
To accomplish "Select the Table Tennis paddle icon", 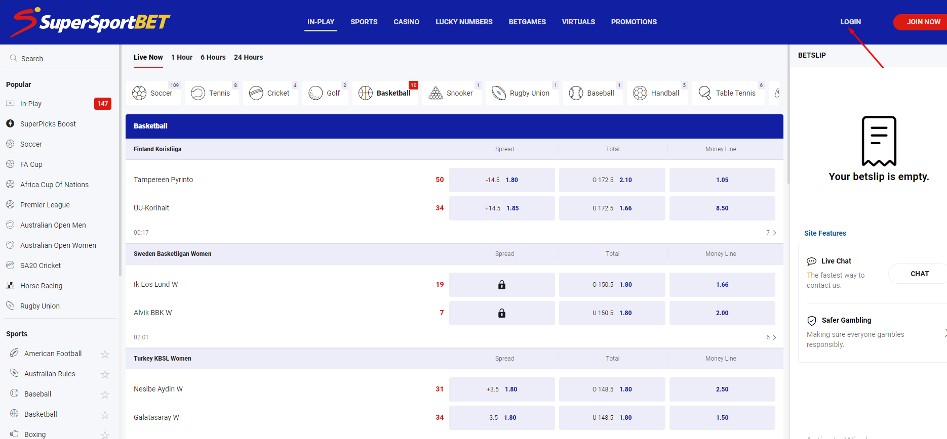I will coord(705,93).
